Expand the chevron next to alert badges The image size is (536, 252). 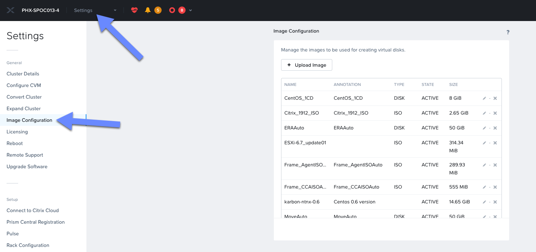[x=190, y=10]
